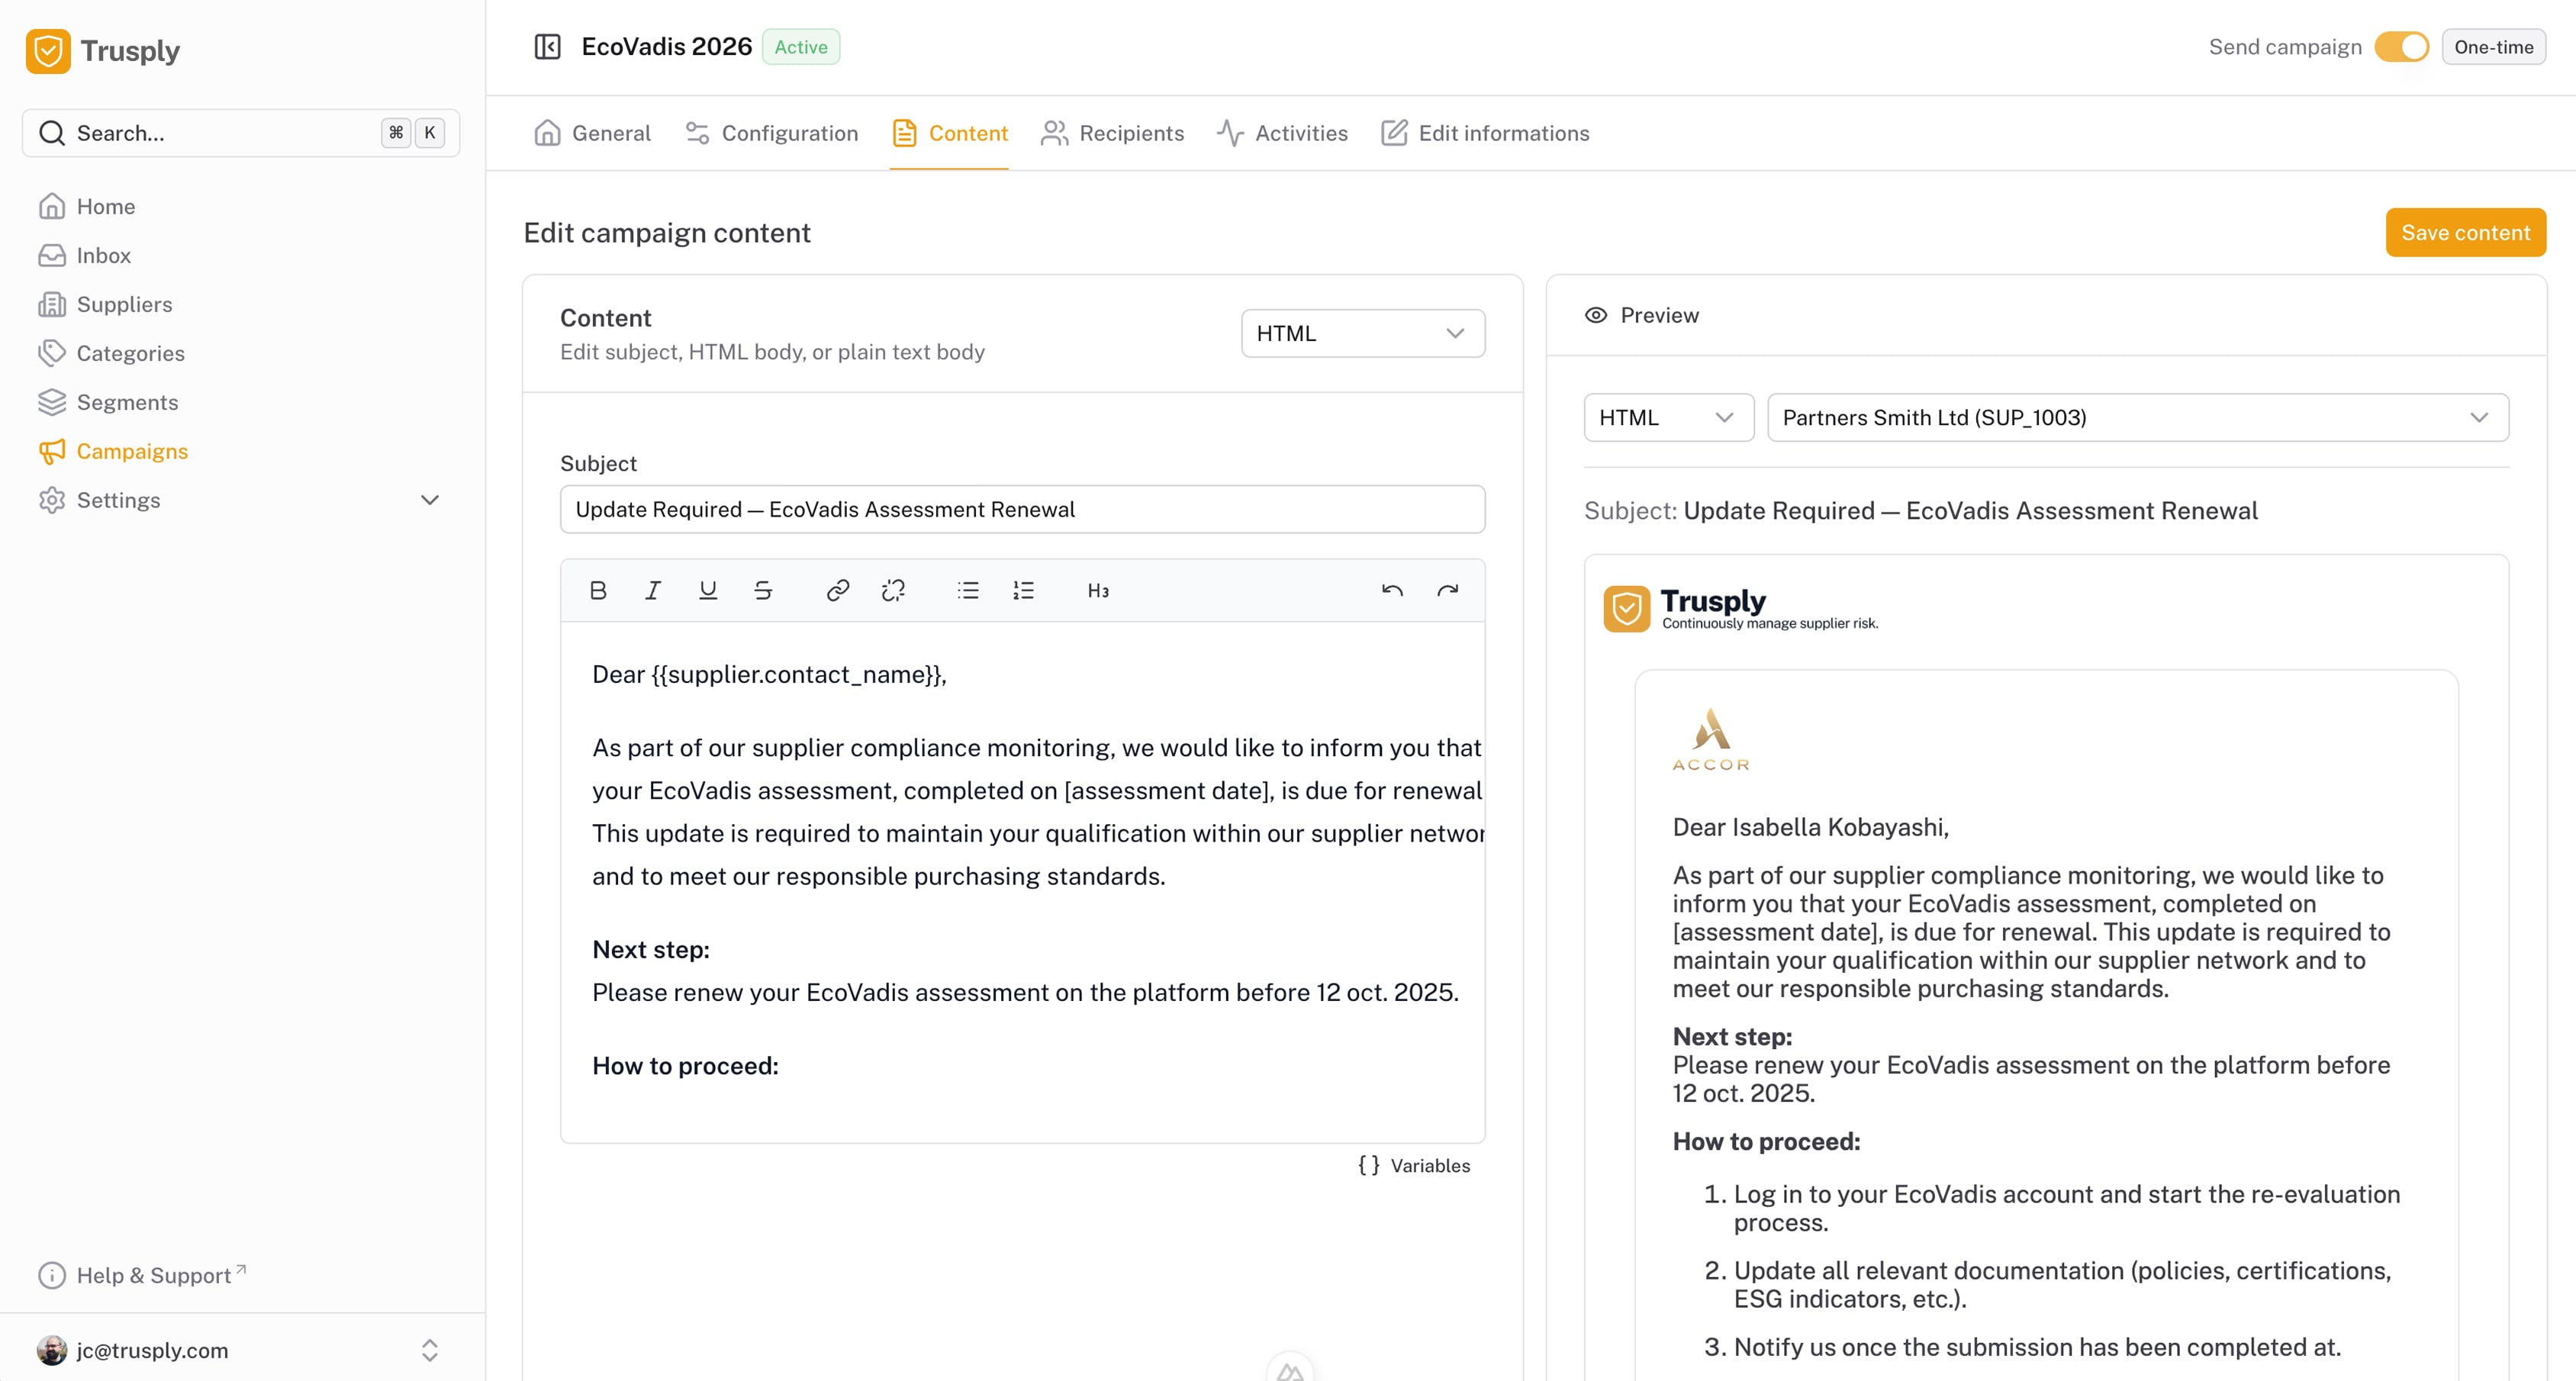Undo last edit in editor
The width and height of the screenshot is (2576, 1381).
pyautogui.click(x=1392, y=590)
